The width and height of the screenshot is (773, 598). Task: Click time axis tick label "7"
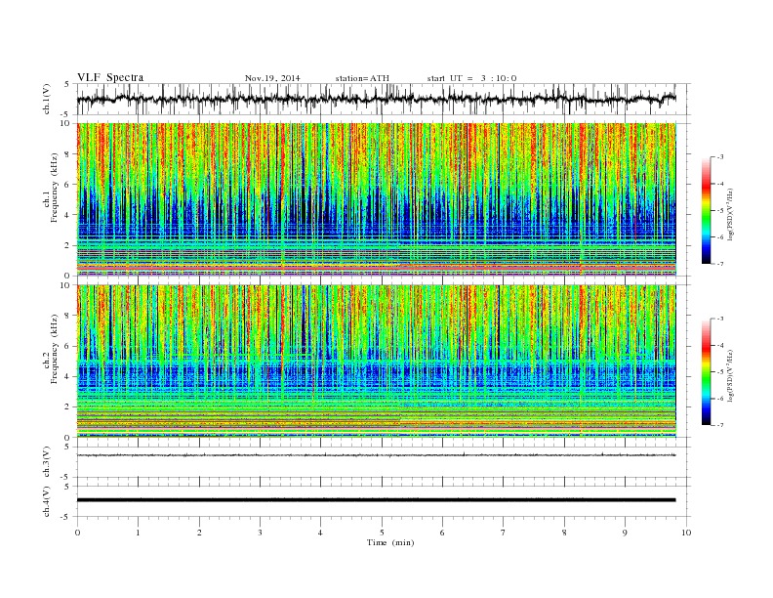(503, 533)
